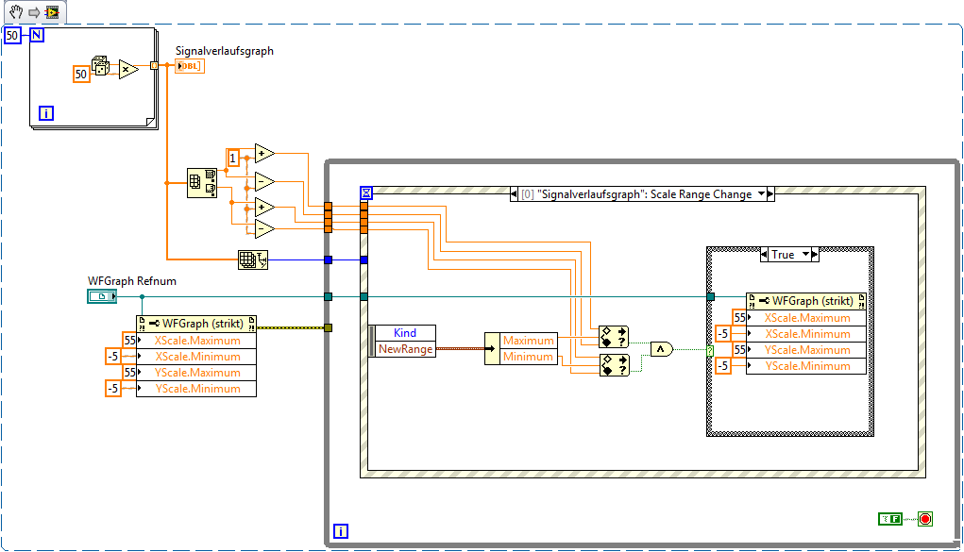Click the upper In Range and Coerce node
Image resolution: width=964 pixels, height=552 pixels.
614,337
